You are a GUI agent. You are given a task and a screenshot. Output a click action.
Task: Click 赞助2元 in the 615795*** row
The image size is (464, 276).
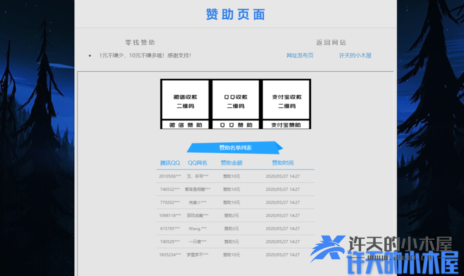pyautogui.click(x=232, y=229)
